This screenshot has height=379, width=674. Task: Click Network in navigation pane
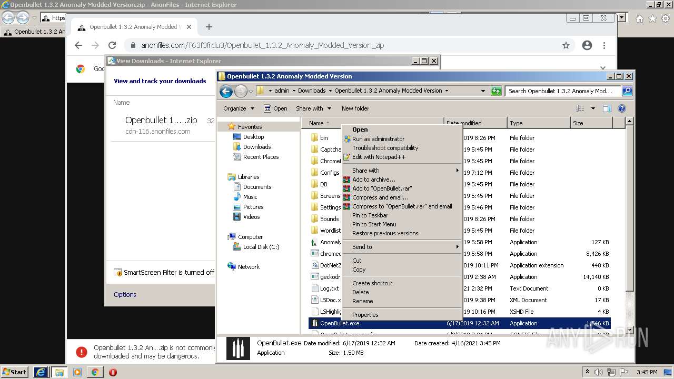[x=249, y=267]
